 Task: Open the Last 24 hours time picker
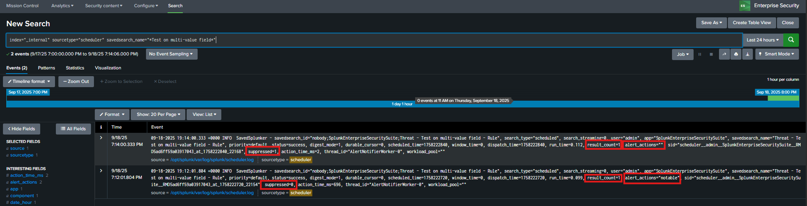pos(763,40)
